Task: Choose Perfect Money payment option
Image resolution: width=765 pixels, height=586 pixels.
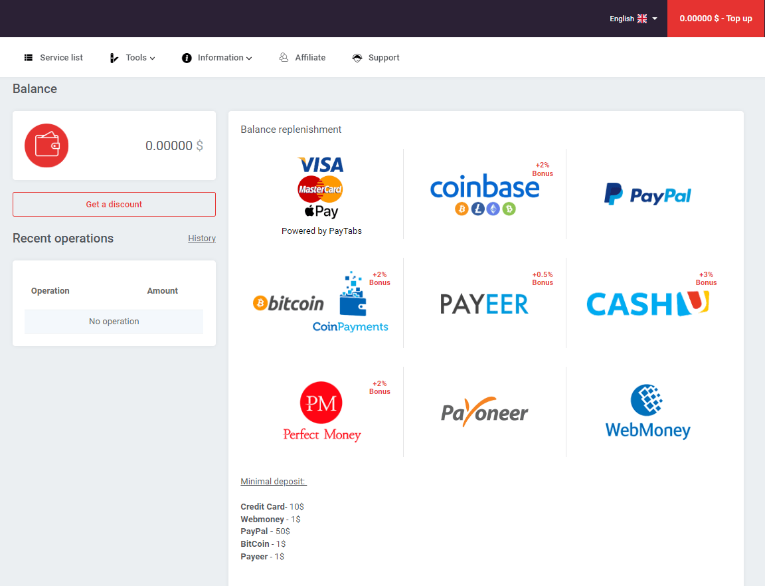Action: 321,412
